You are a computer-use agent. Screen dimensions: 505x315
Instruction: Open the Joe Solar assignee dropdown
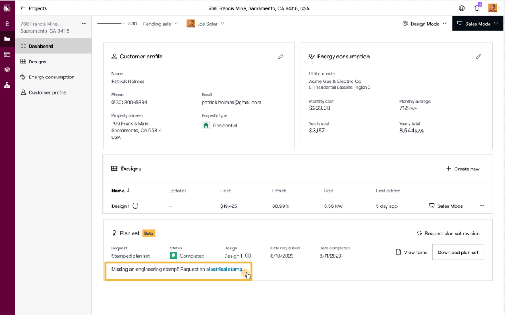coord(205,24)
